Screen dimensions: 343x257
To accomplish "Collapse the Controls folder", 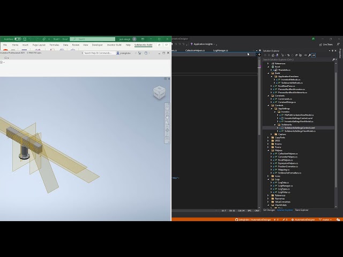I will [269, 105].
